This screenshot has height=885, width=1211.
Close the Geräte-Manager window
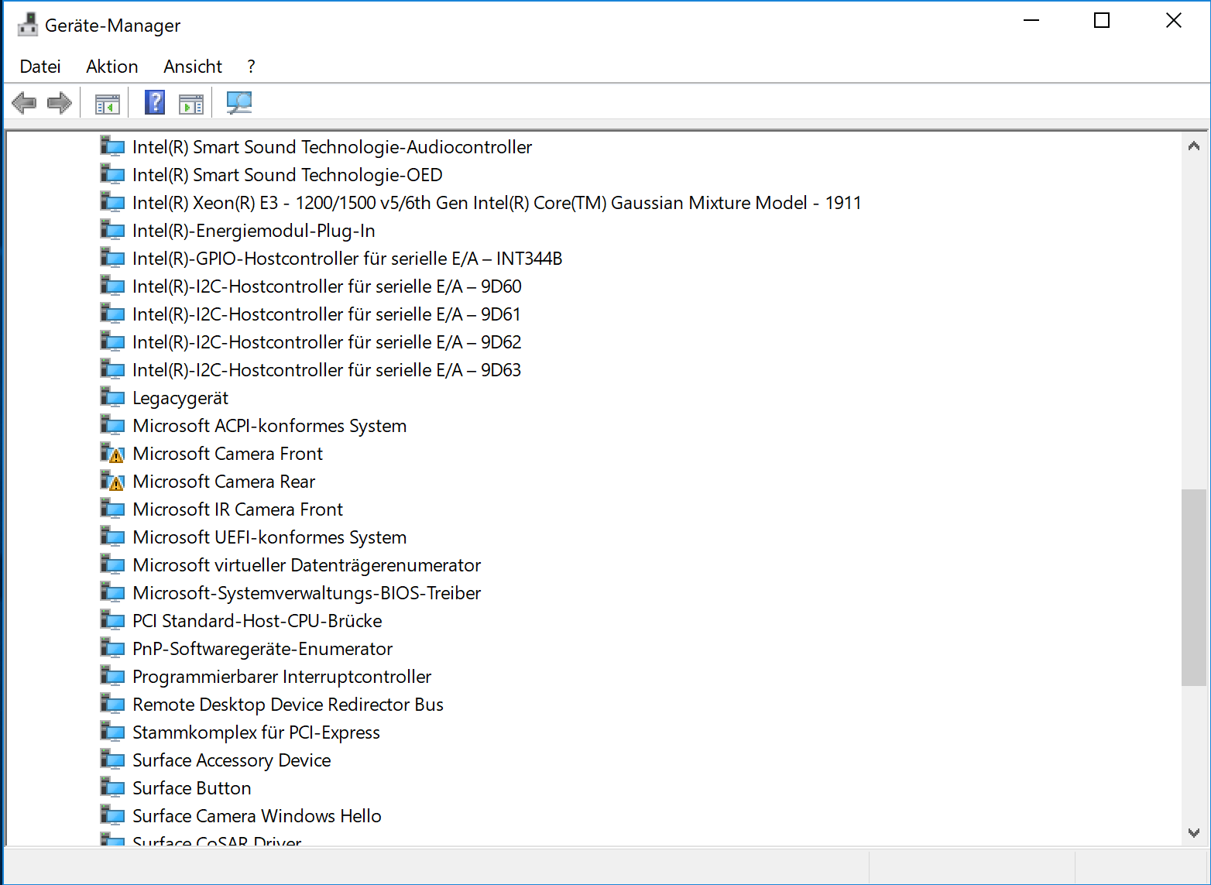(x=1173, y=21)
